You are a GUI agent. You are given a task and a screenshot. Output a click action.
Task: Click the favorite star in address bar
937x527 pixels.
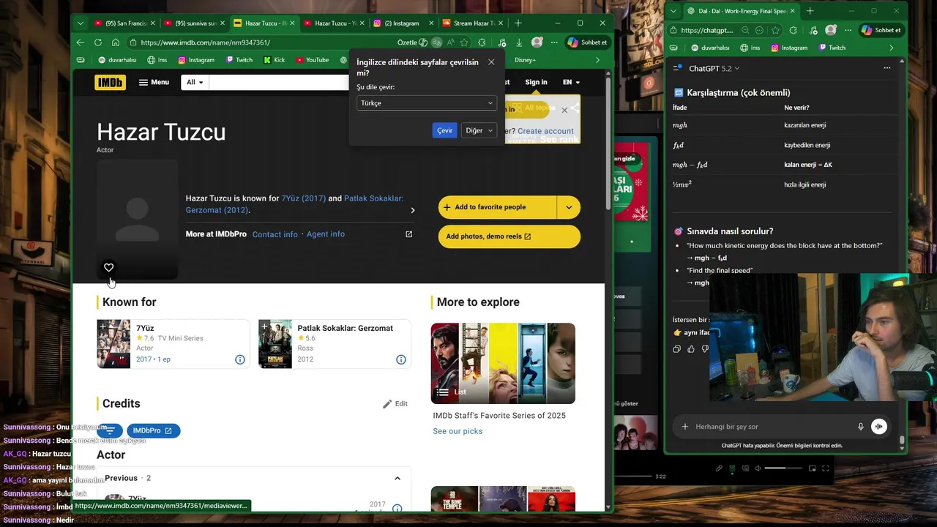(463, 42)
